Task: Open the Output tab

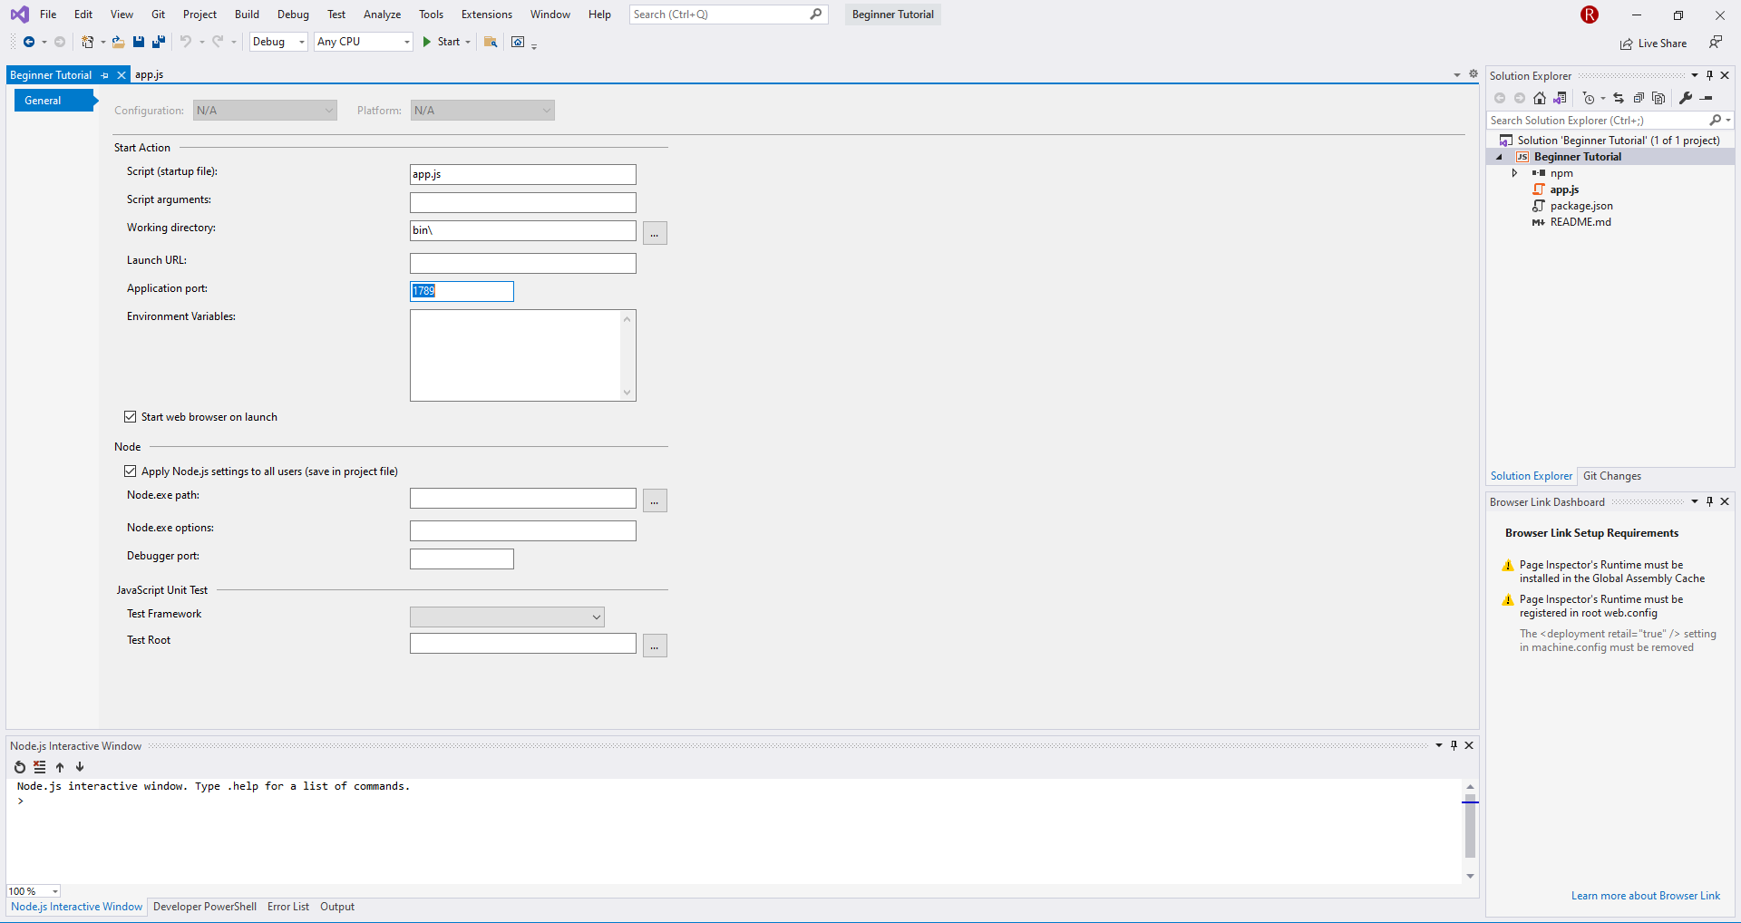Action: tap(337, 907)
